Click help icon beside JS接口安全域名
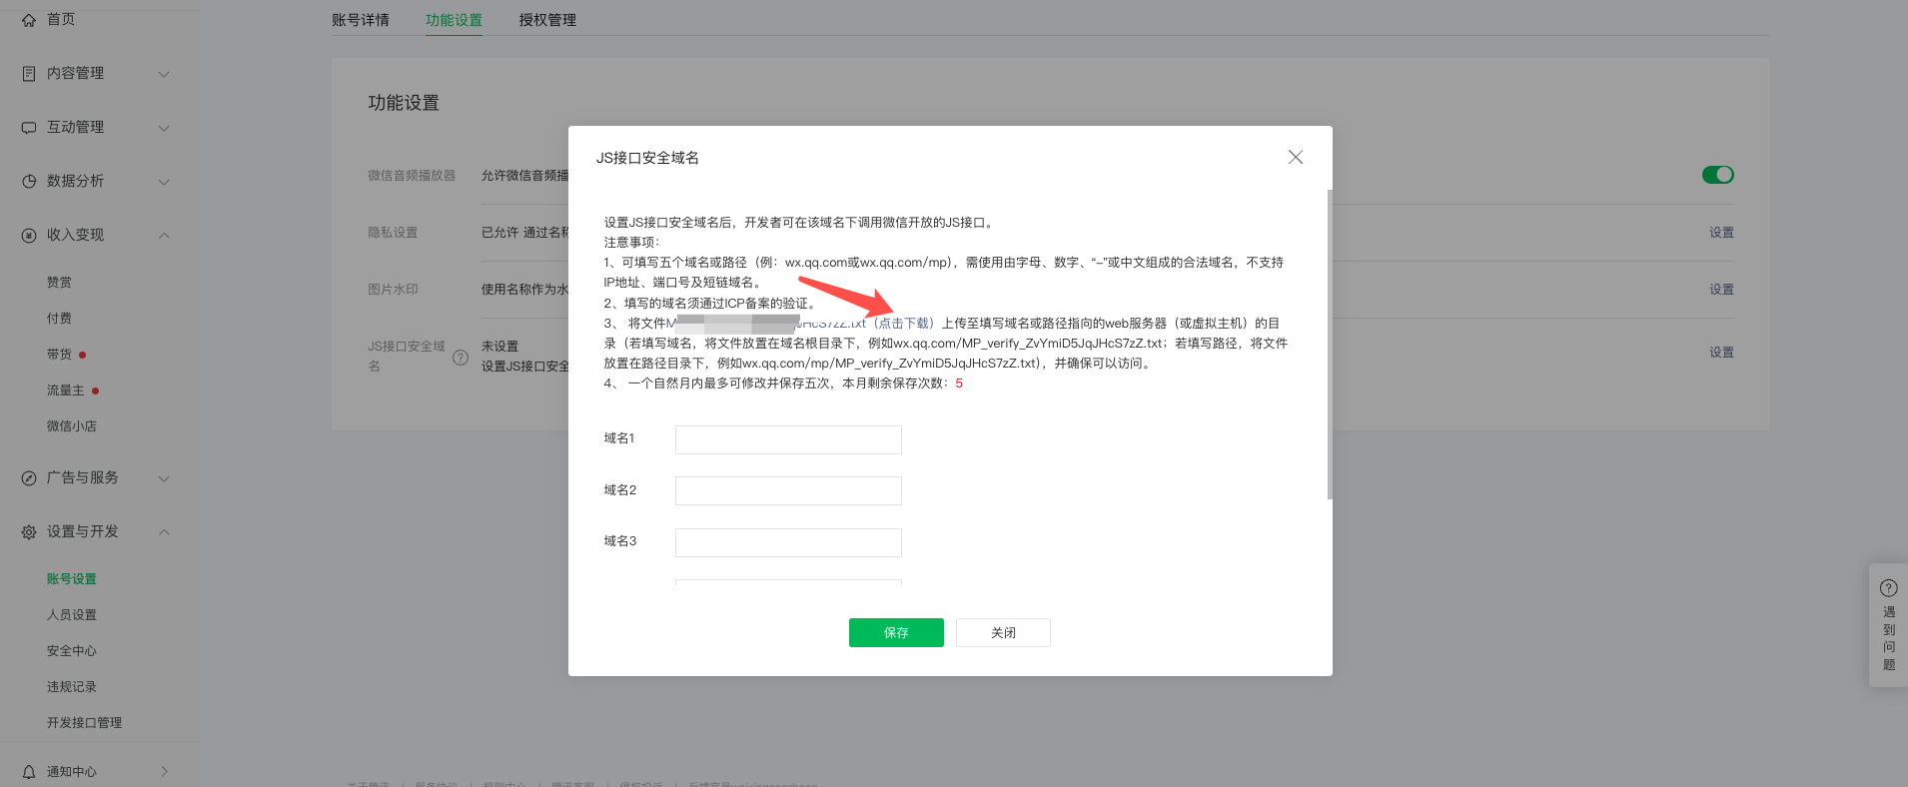Screen dimensions: 1908x787 461,358
